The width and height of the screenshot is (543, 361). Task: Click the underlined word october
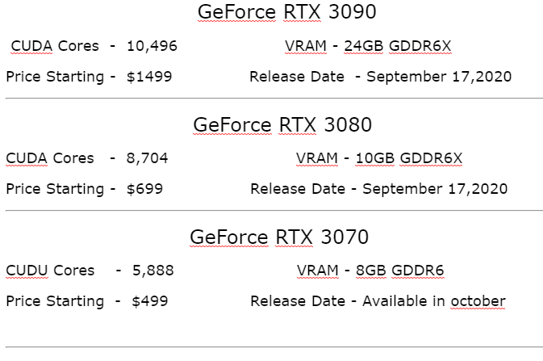(478, 301)
